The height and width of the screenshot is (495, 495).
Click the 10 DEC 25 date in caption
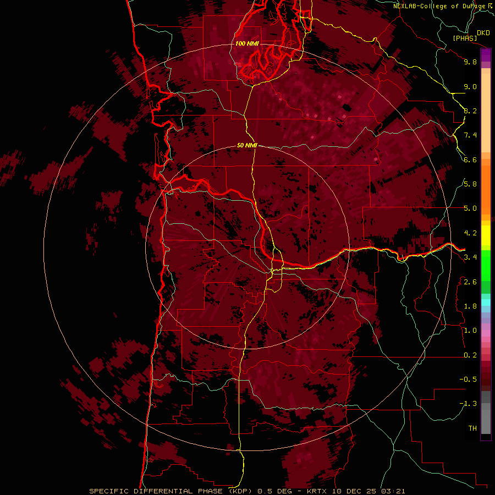[x=354, y=491]
